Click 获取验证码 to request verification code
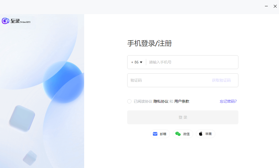Screen dimensions: 279x168 [221, 80]
